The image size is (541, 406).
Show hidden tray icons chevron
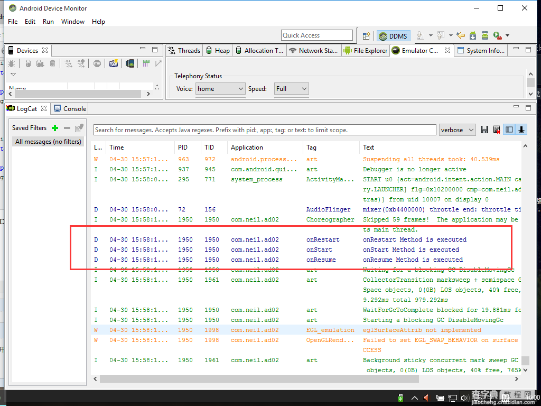tap(414, 398)
